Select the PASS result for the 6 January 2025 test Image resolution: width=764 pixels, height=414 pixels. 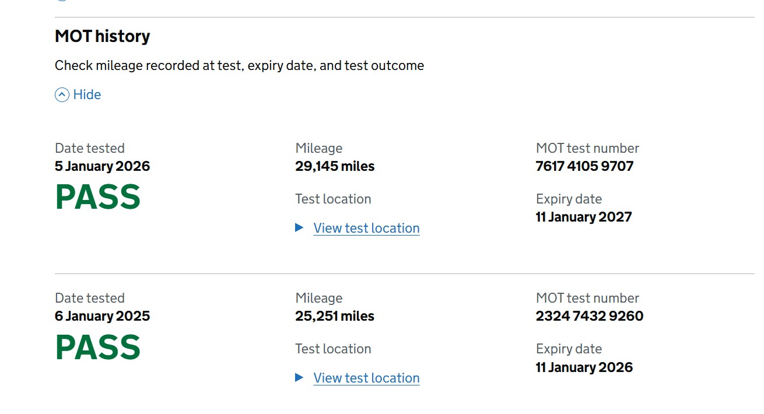[98, 347]
